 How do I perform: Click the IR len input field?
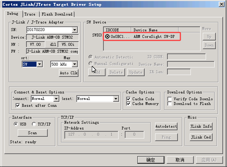179,72
